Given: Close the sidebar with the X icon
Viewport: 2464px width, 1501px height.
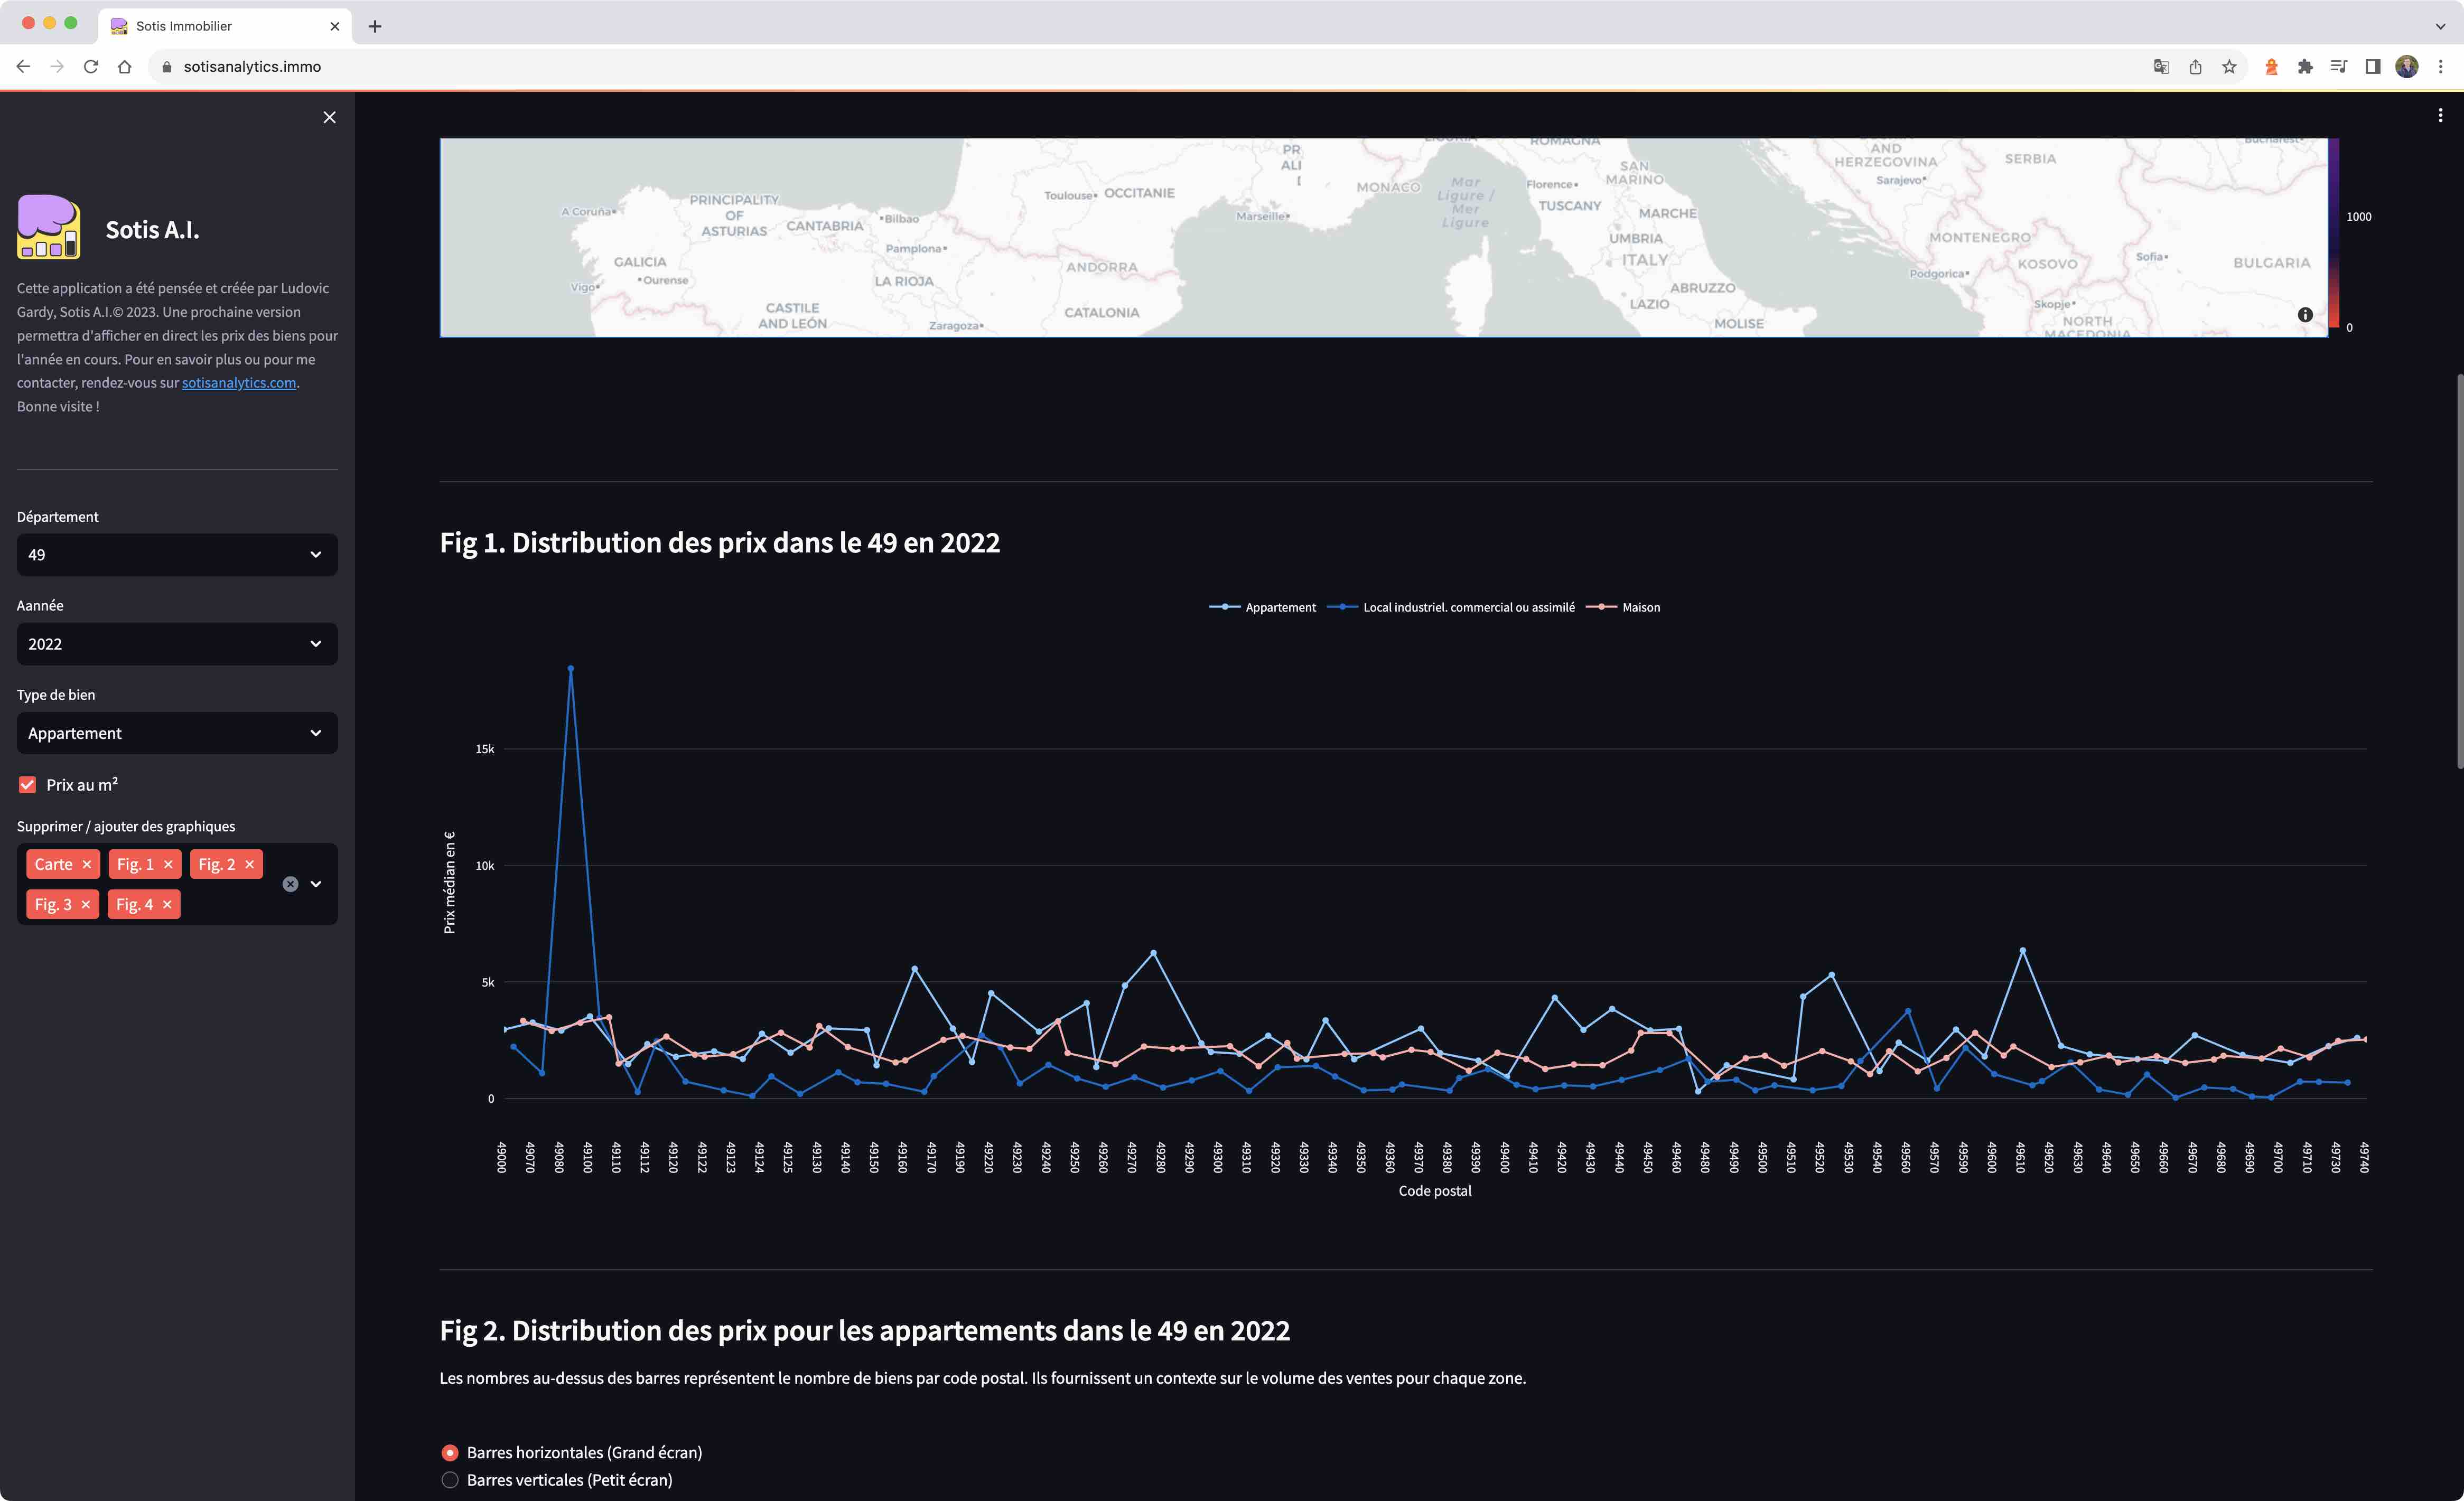Looking at the screenshot, I should pos(329,117).
